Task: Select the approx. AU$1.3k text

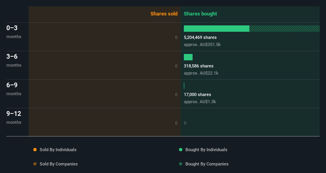Action: coord(200,102)
